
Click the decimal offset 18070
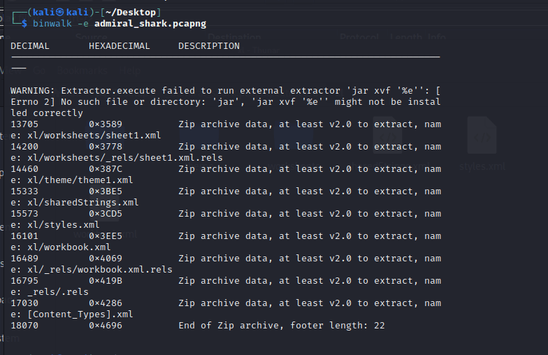(24, 326)
